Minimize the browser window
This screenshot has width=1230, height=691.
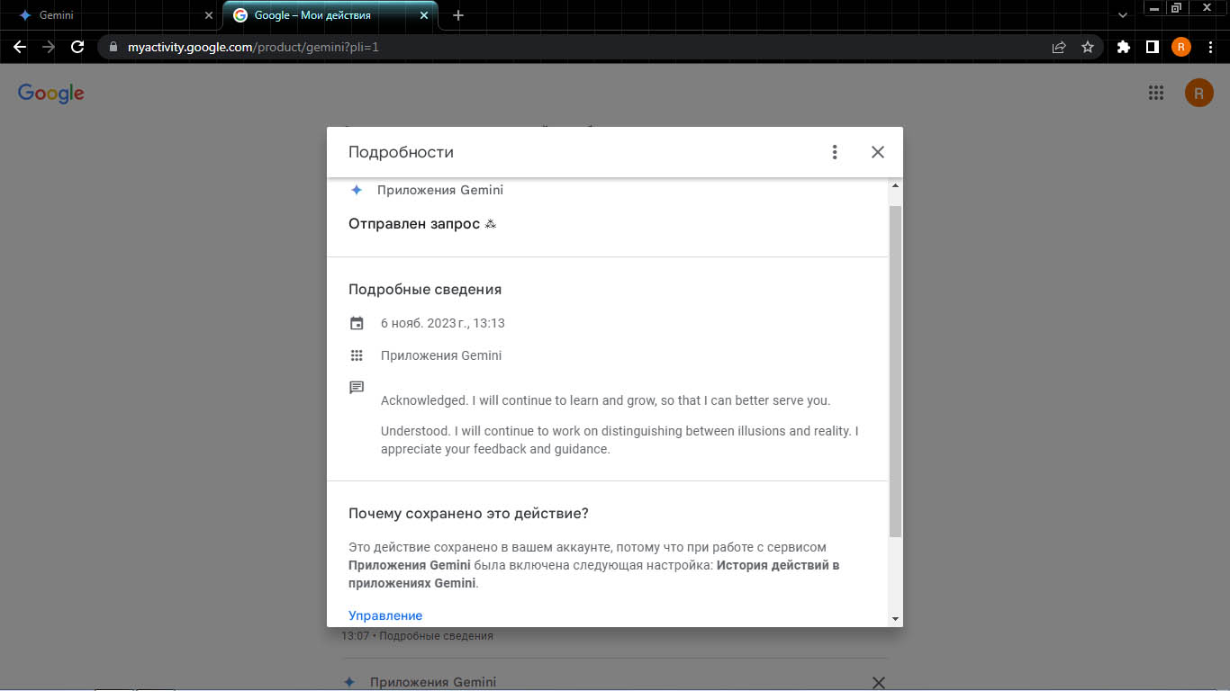coord(1154,8)
